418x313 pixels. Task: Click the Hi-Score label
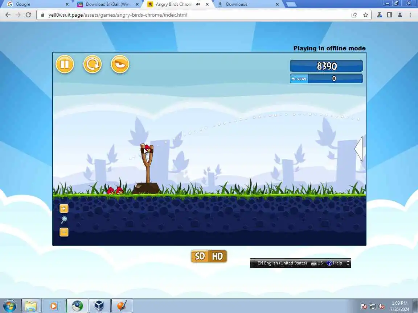[299, 79]
